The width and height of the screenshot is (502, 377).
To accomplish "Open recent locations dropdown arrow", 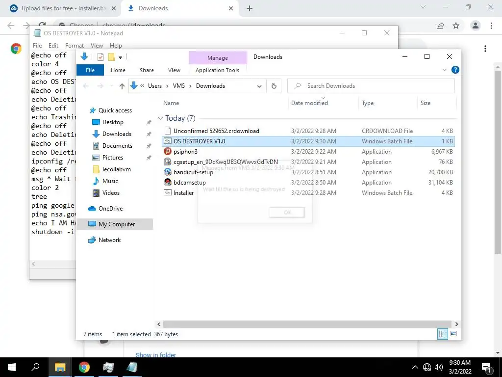I will click(x=111, y=86).
